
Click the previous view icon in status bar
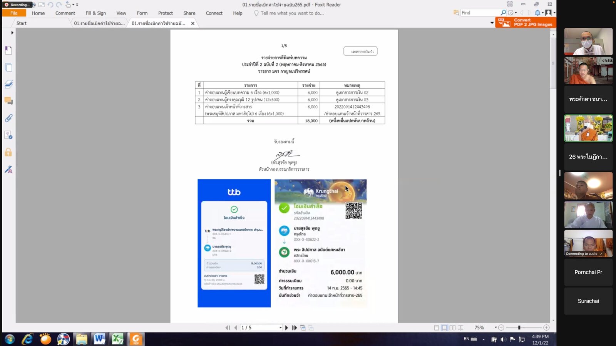[303, 328]
